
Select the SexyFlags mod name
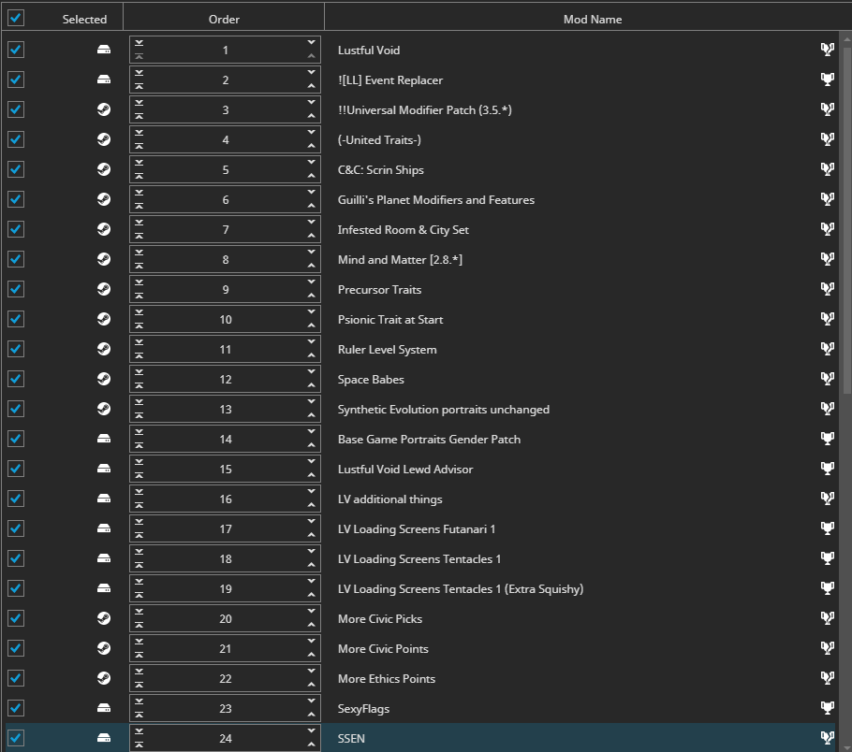point(363,709)
